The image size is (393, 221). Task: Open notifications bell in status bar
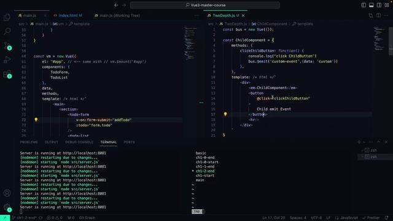point(386,218)
